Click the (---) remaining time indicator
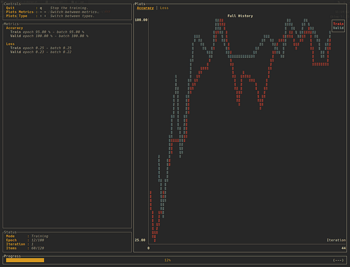Image resolution: width=350 pixels, height=267 pixels. [x=338, y=260]
